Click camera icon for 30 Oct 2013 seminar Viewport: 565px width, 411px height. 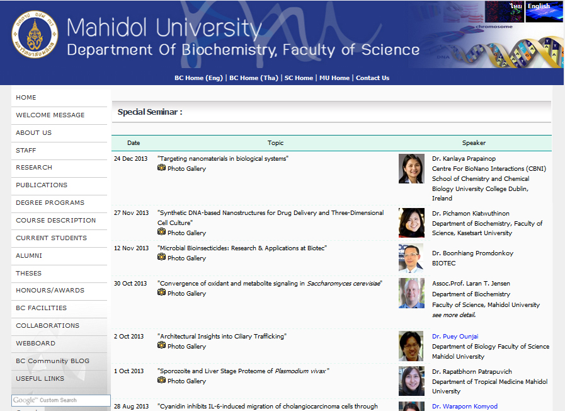pos(161,292)
